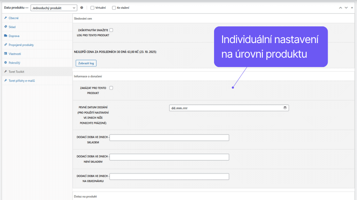Select the Obecné wrench icon in sidebar
The width and height of the screenshot is (357, 200).
tap(5, 18)
